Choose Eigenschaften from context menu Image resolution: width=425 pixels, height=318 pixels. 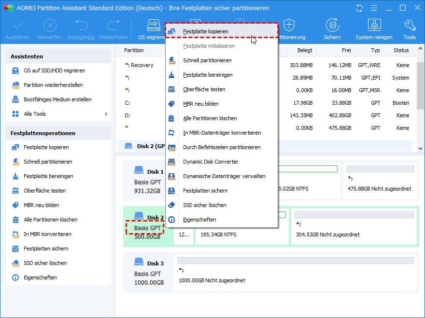tap(222, 220)
